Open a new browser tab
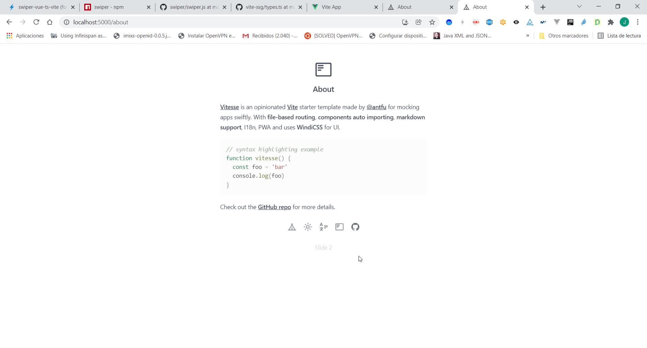647x348 pixels. 543,7
